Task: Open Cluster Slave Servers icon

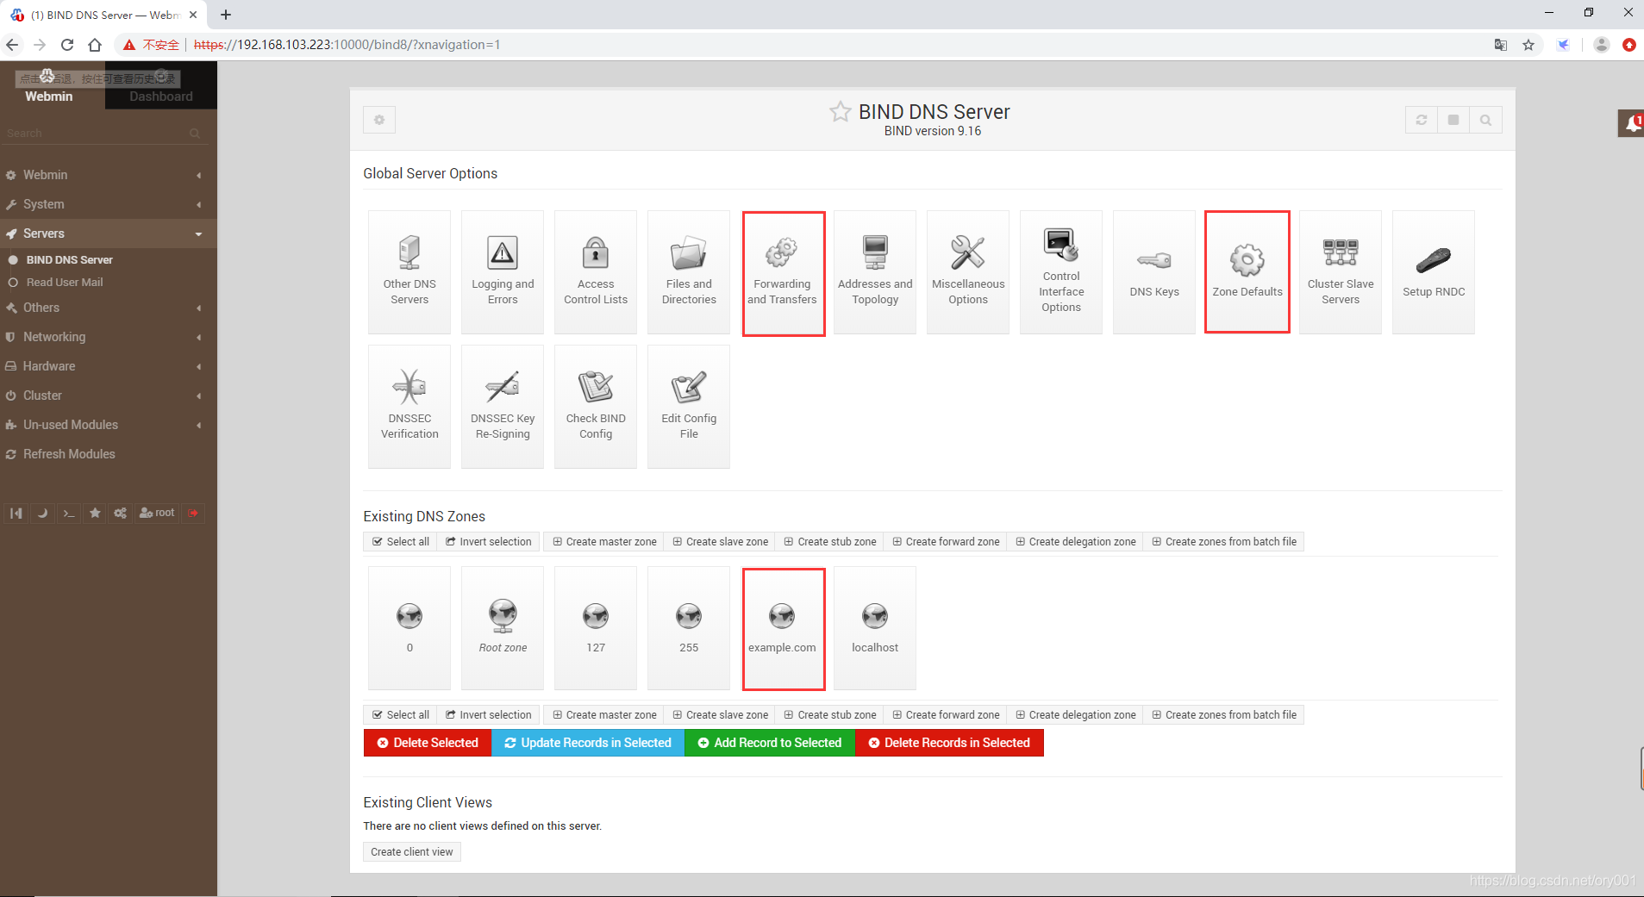Action: tap(1341, 271)
